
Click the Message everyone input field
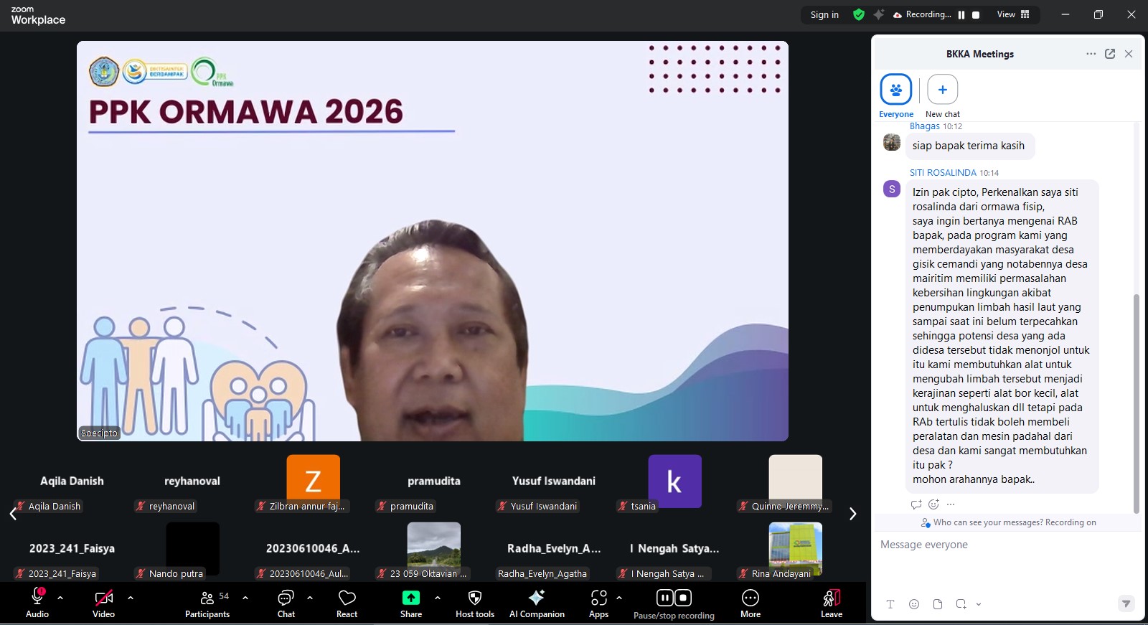click(1004, 545)
